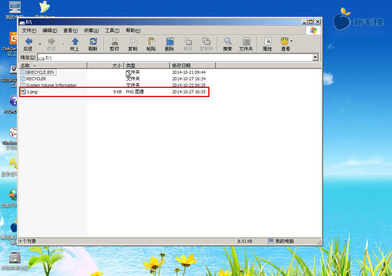Viewport: 392px width, 276px height.
Task: Click the 4 个对象 status bar text
Action: (x=28, y=241)
